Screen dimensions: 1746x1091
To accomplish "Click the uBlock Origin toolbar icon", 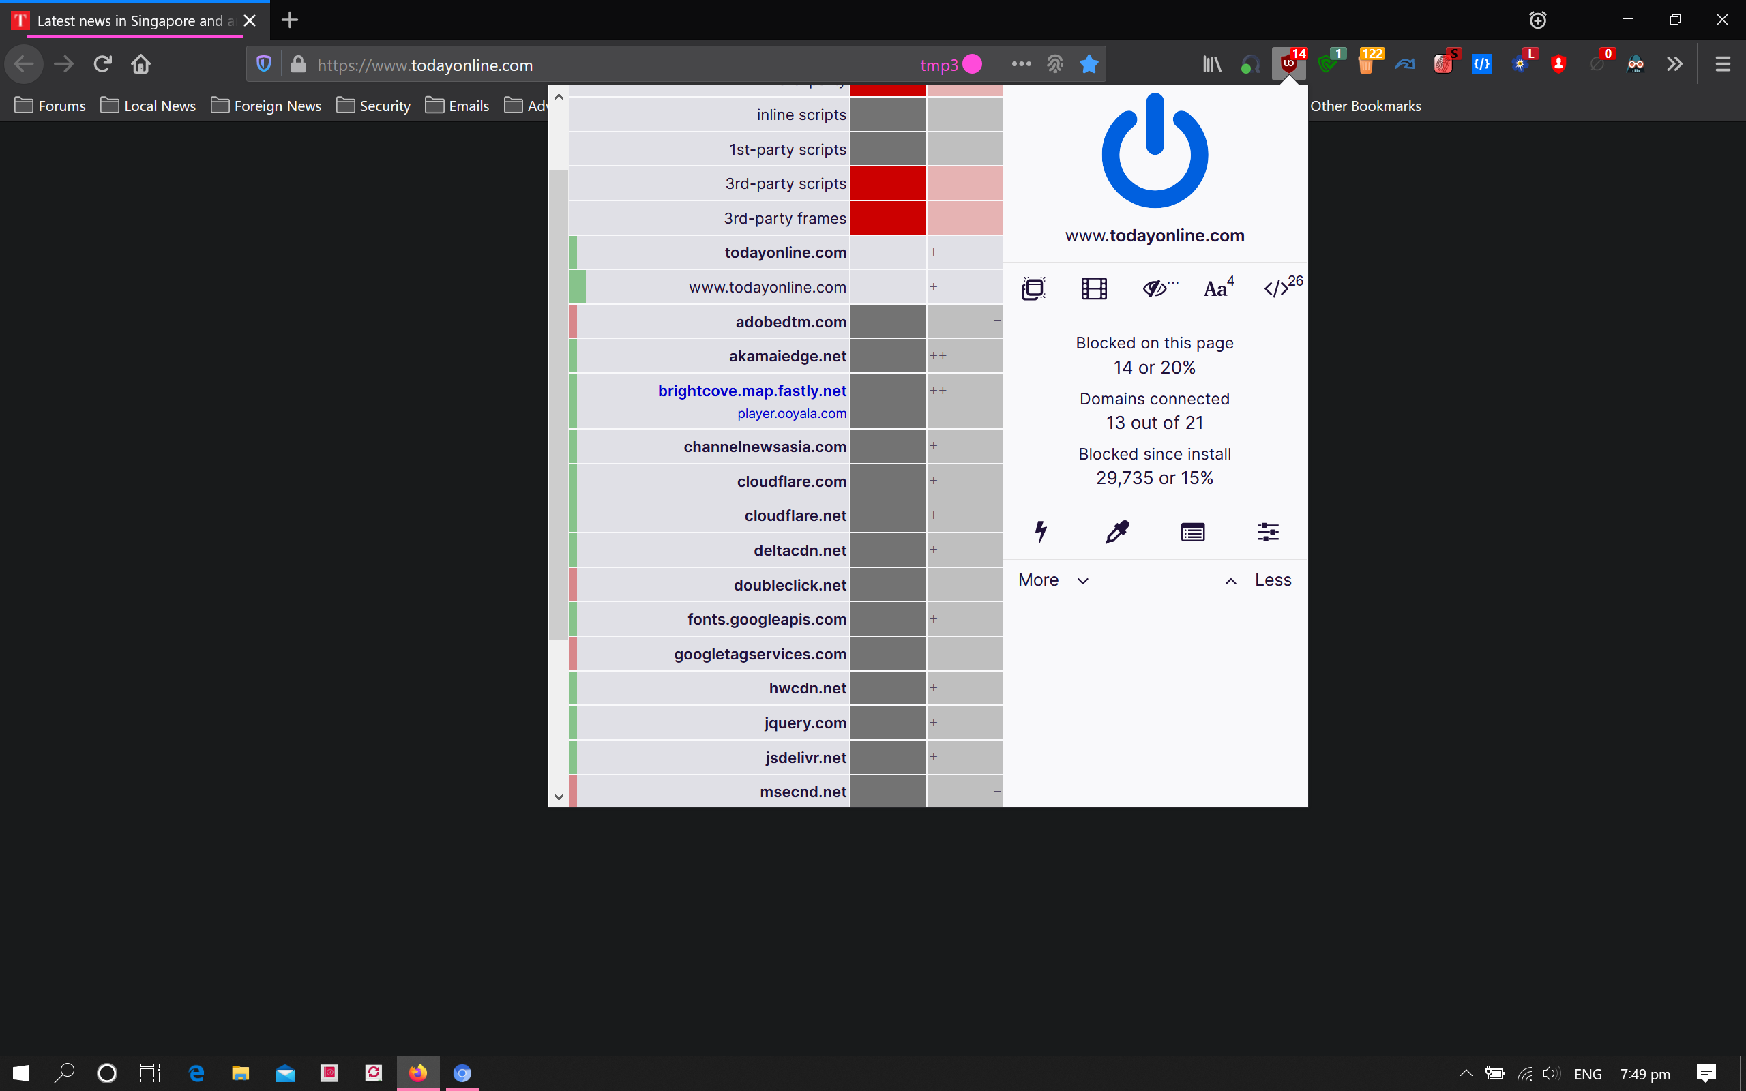I will click(x=1288, y=64).
